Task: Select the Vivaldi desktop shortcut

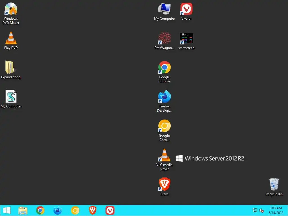Action: 186,11
